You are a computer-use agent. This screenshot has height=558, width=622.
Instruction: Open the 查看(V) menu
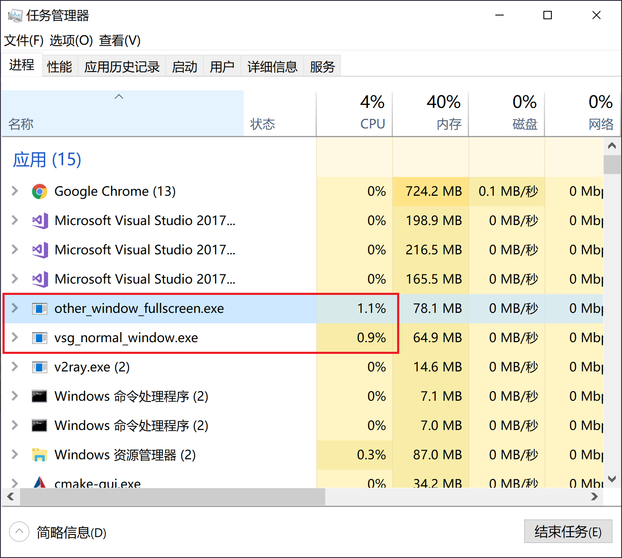click(119, 41)
